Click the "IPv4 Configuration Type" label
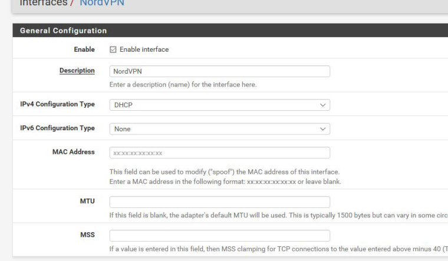 (57, 104)
